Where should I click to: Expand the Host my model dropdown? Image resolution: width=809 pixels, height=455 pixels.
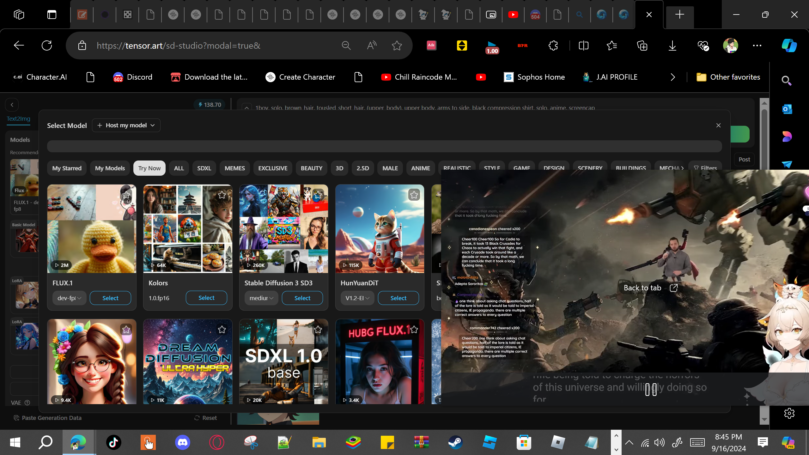click(126, 125)
